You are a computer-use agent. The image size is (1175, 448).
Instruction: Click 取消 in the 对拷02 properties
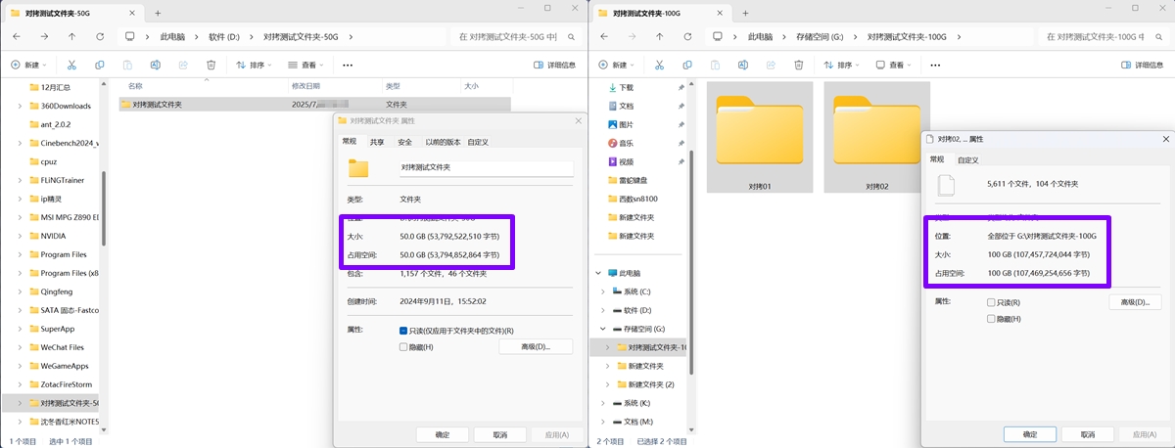(x=1088, y=434)
